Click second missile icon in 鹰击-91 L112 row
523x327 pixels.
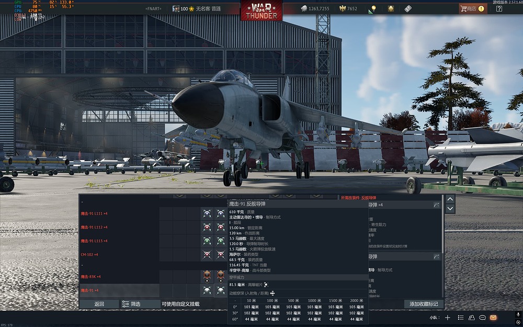tap(221, 227)
